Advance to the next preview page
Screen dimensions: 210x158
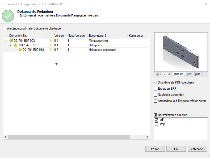coord(164,74)
